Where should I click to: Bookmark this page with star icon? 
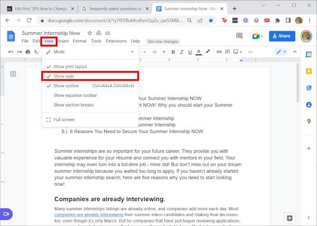tap(211, 20)
